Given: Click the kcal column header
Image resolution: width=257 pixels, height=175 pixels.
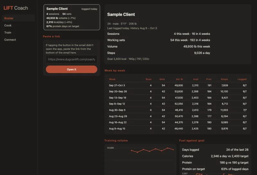Looking at the screenshot, I should coord(196,79).
